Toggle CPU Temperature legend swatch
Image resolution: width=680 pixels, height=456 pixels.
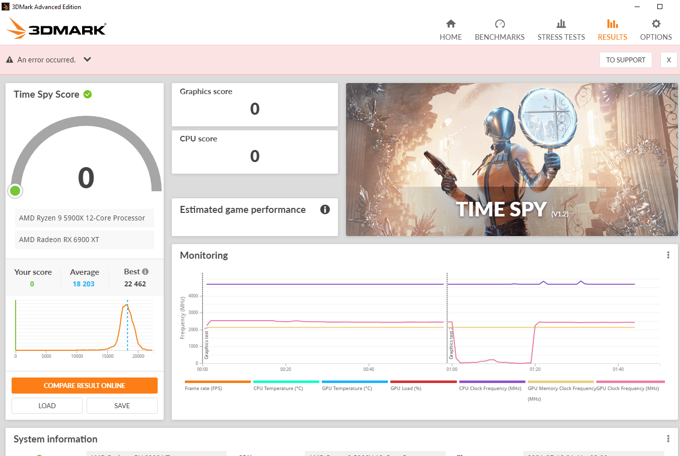pos(286,382)
